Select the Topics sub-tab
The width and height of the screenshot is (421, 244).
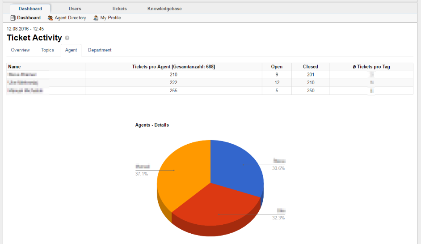click(x=47, y=50)
